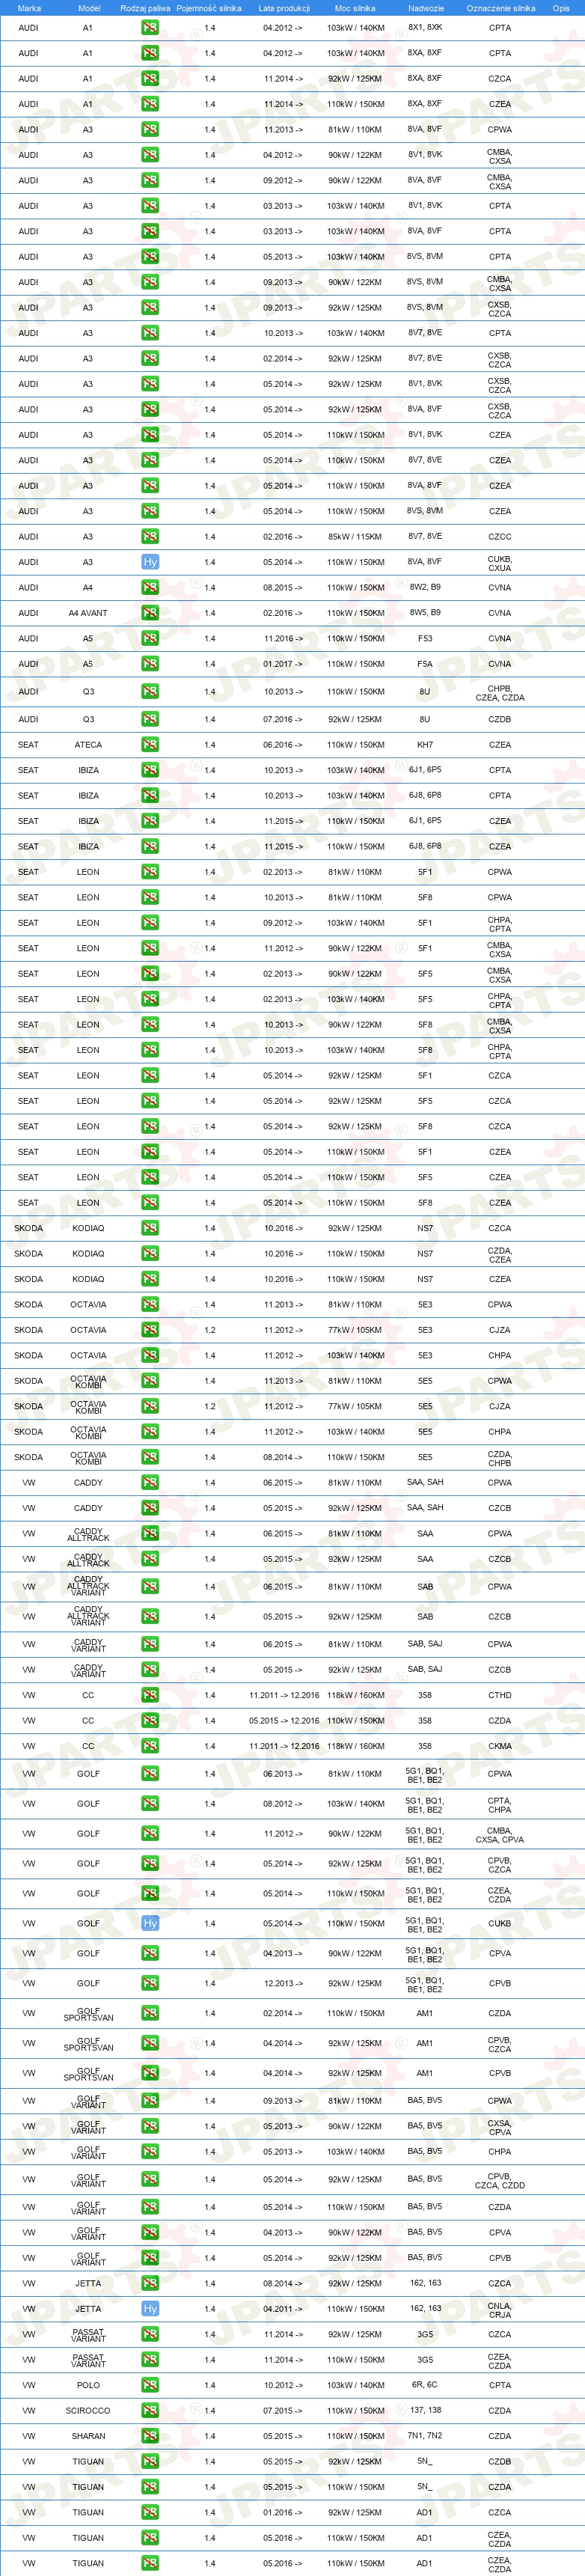This screenshot has height=2576, width=585.
Task: Click the 'CZCC' engine code cell
Action: point(500,537)
